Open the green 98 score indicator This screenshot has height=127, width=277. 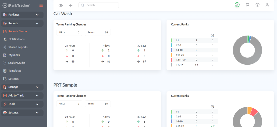coord(237,5)
